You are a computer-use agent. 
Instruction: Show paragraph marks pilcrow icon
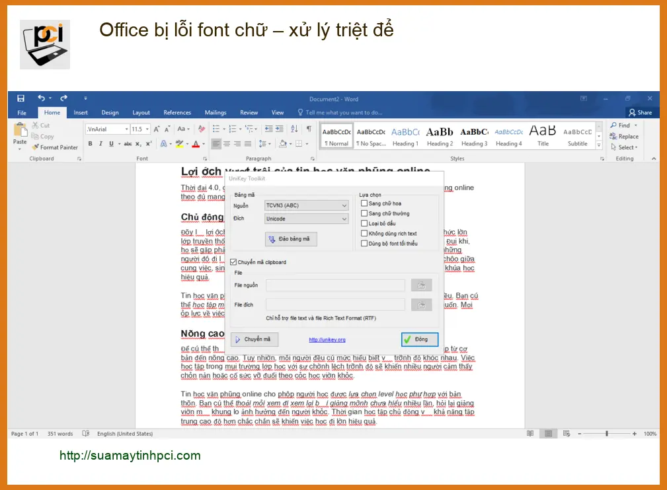(309, 129)
